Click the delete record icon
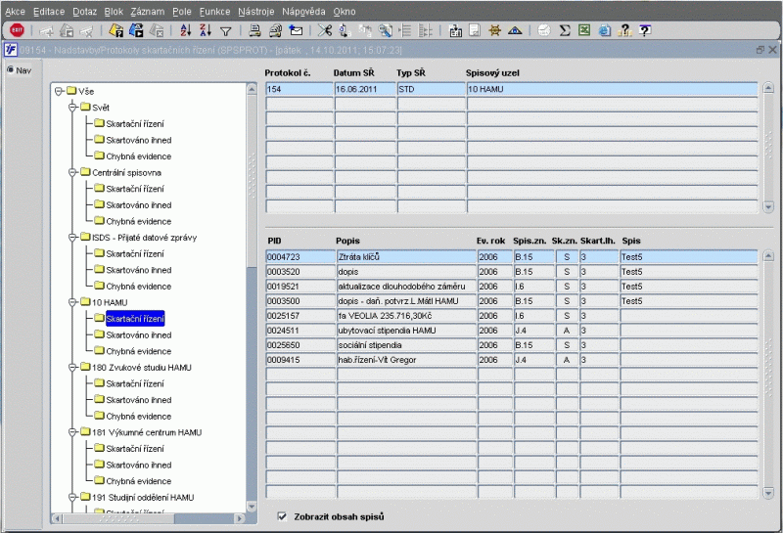Viewport: 783px width, 533px height. pyautogui.click(x=86, y=32)
